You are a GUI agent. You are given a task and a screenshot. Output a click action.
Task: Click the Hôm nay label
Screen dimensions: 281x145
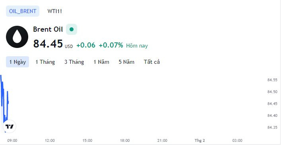137,46
